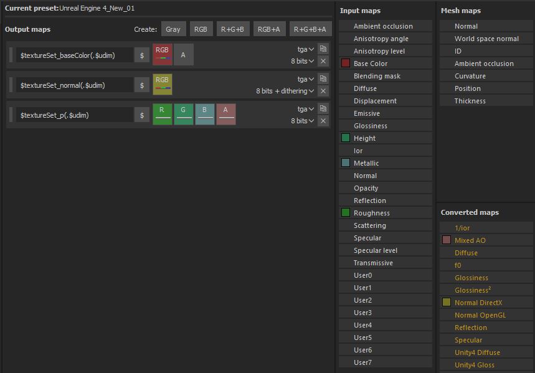Select Scattering input map
Image resolution: width=535 pixels, height=373 pixels.
click(x=386, y=225)
